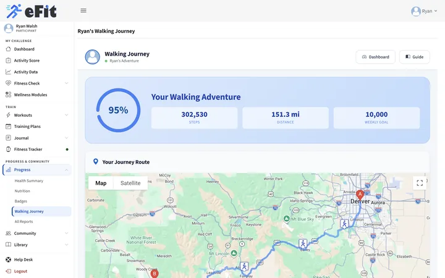This screenshot has height=278, width=445.
Task: Click the walker waypoint icon near Littleton
Action: click(344, 224)
